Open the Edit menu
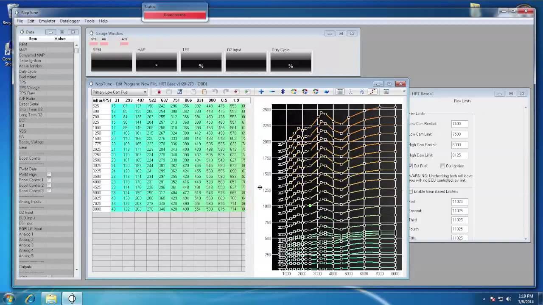Image resolution: width=543 pixels, height=305 pixels. pos(31,21)
